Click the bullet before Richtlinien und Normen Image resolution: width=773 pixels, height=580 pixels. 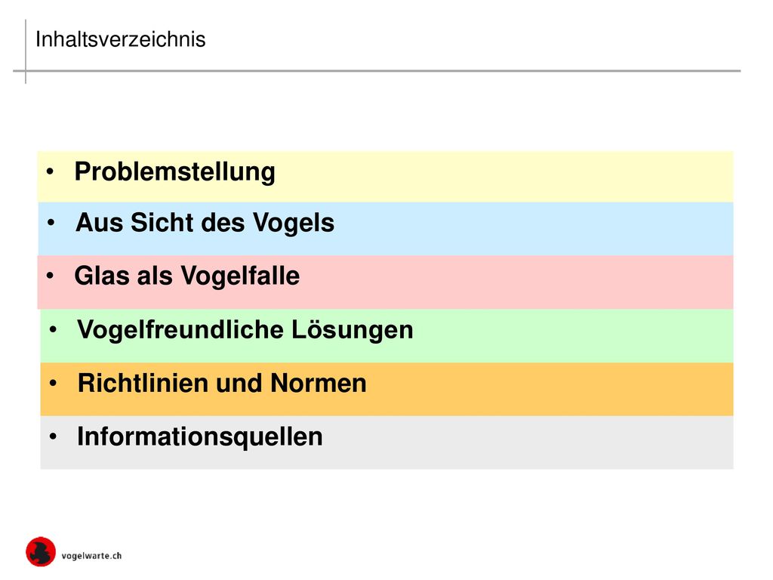pos(54,383)
